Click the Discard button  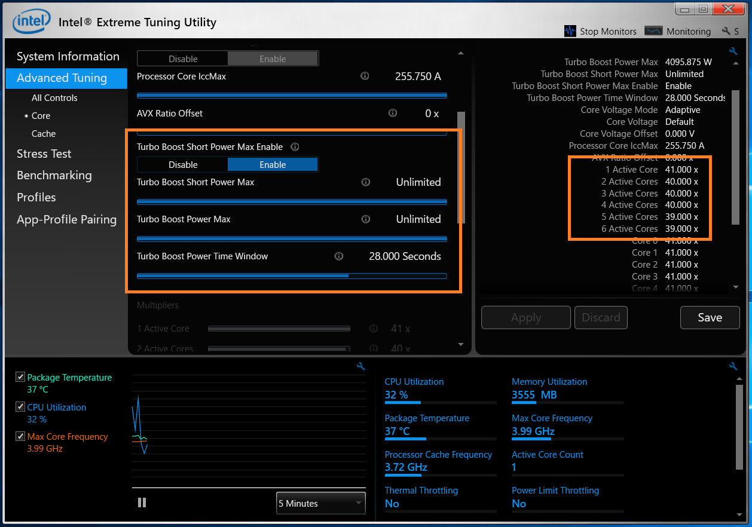[601, 317]
